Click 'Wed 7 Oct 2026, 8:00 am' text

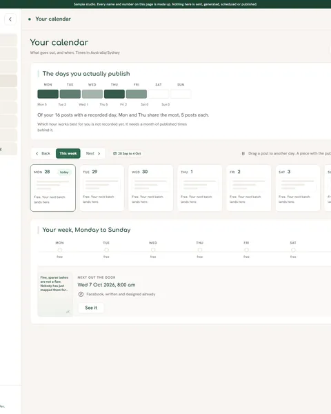pos(106,285)
